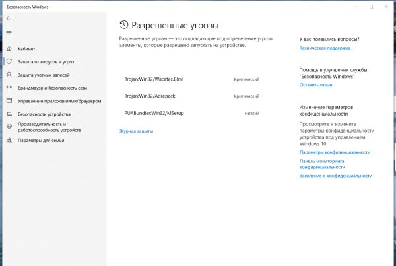
Task: Click the history icon beside the page title
Action: pos(124,25)
